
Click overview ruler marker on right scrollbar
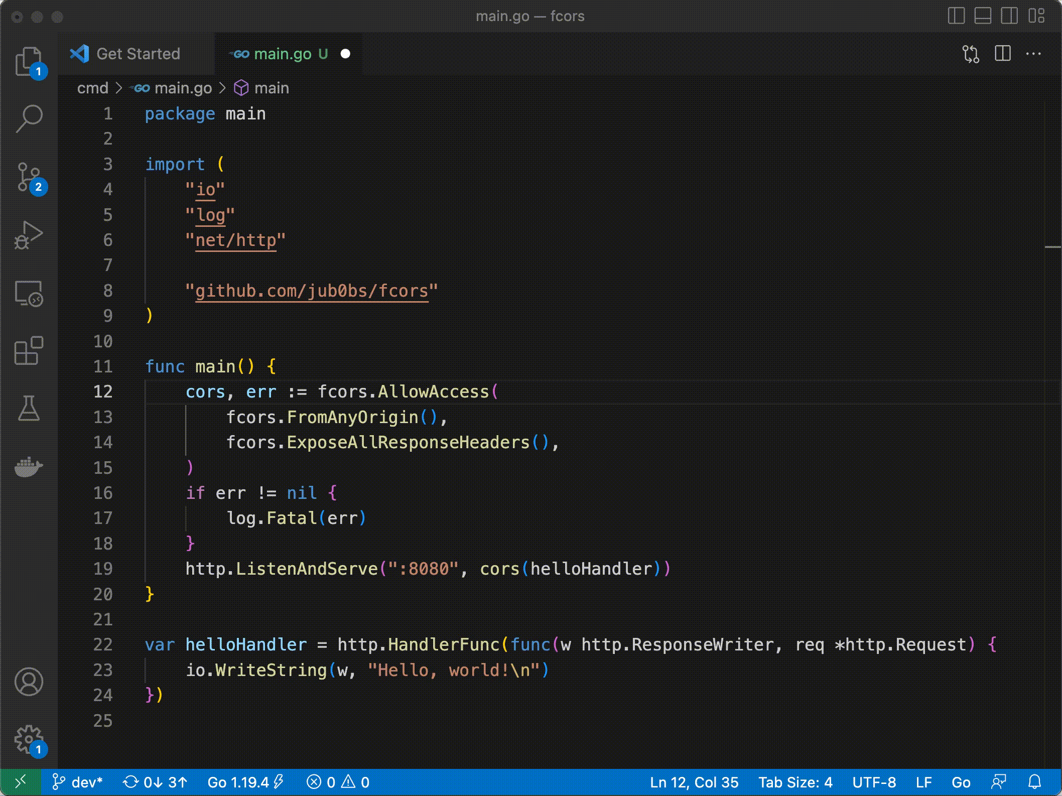(1052, 247)
